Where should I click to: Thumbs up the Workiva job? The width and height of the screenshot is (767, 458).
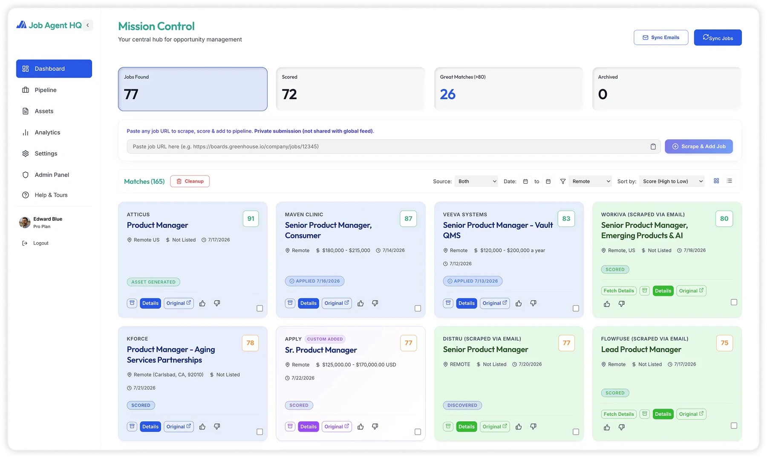[x=607, y=304]
